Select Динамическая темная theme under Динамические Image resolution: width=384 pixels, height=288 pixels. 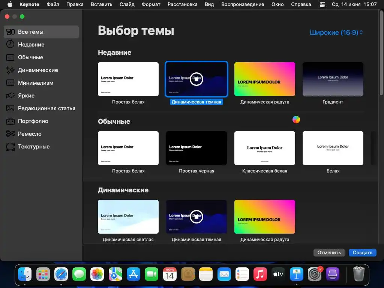click(196, 217)
